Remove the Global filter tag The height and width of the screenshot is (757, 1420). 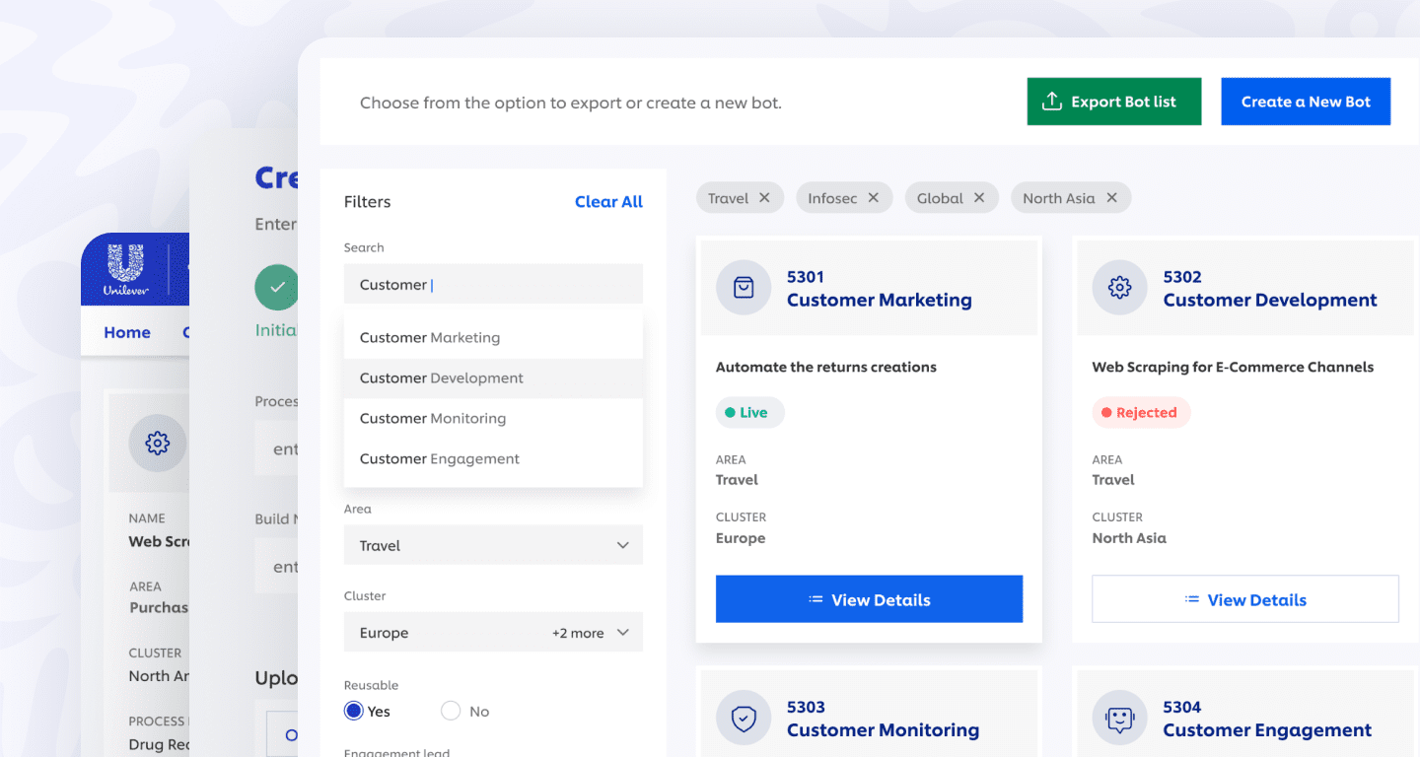[979, 198]
